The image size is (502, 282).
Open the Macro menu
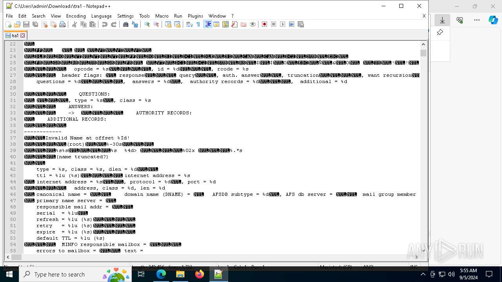point(162,16)
